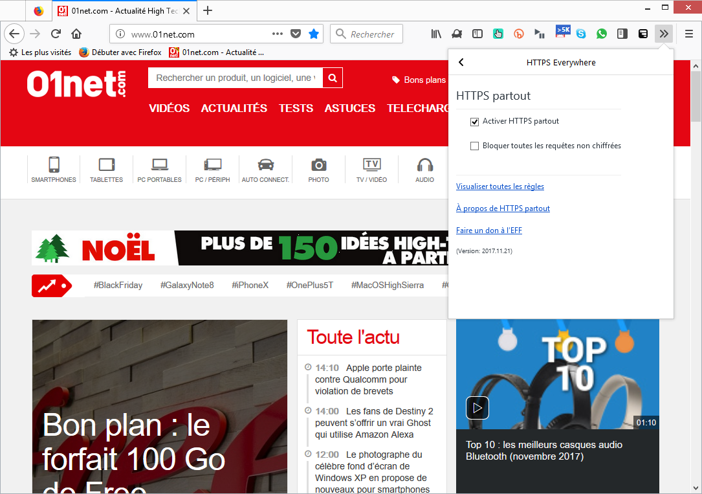This screenshot has width=702, height=494.
Task: Select the 01net.com browser tab
Action: point(124,11)
